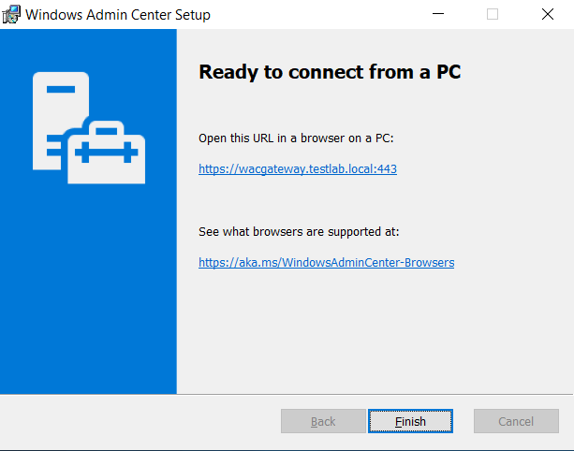The width and height of the screenshot is (574, 451).
Task: Click the Finish button
Action: coord(410,421)
